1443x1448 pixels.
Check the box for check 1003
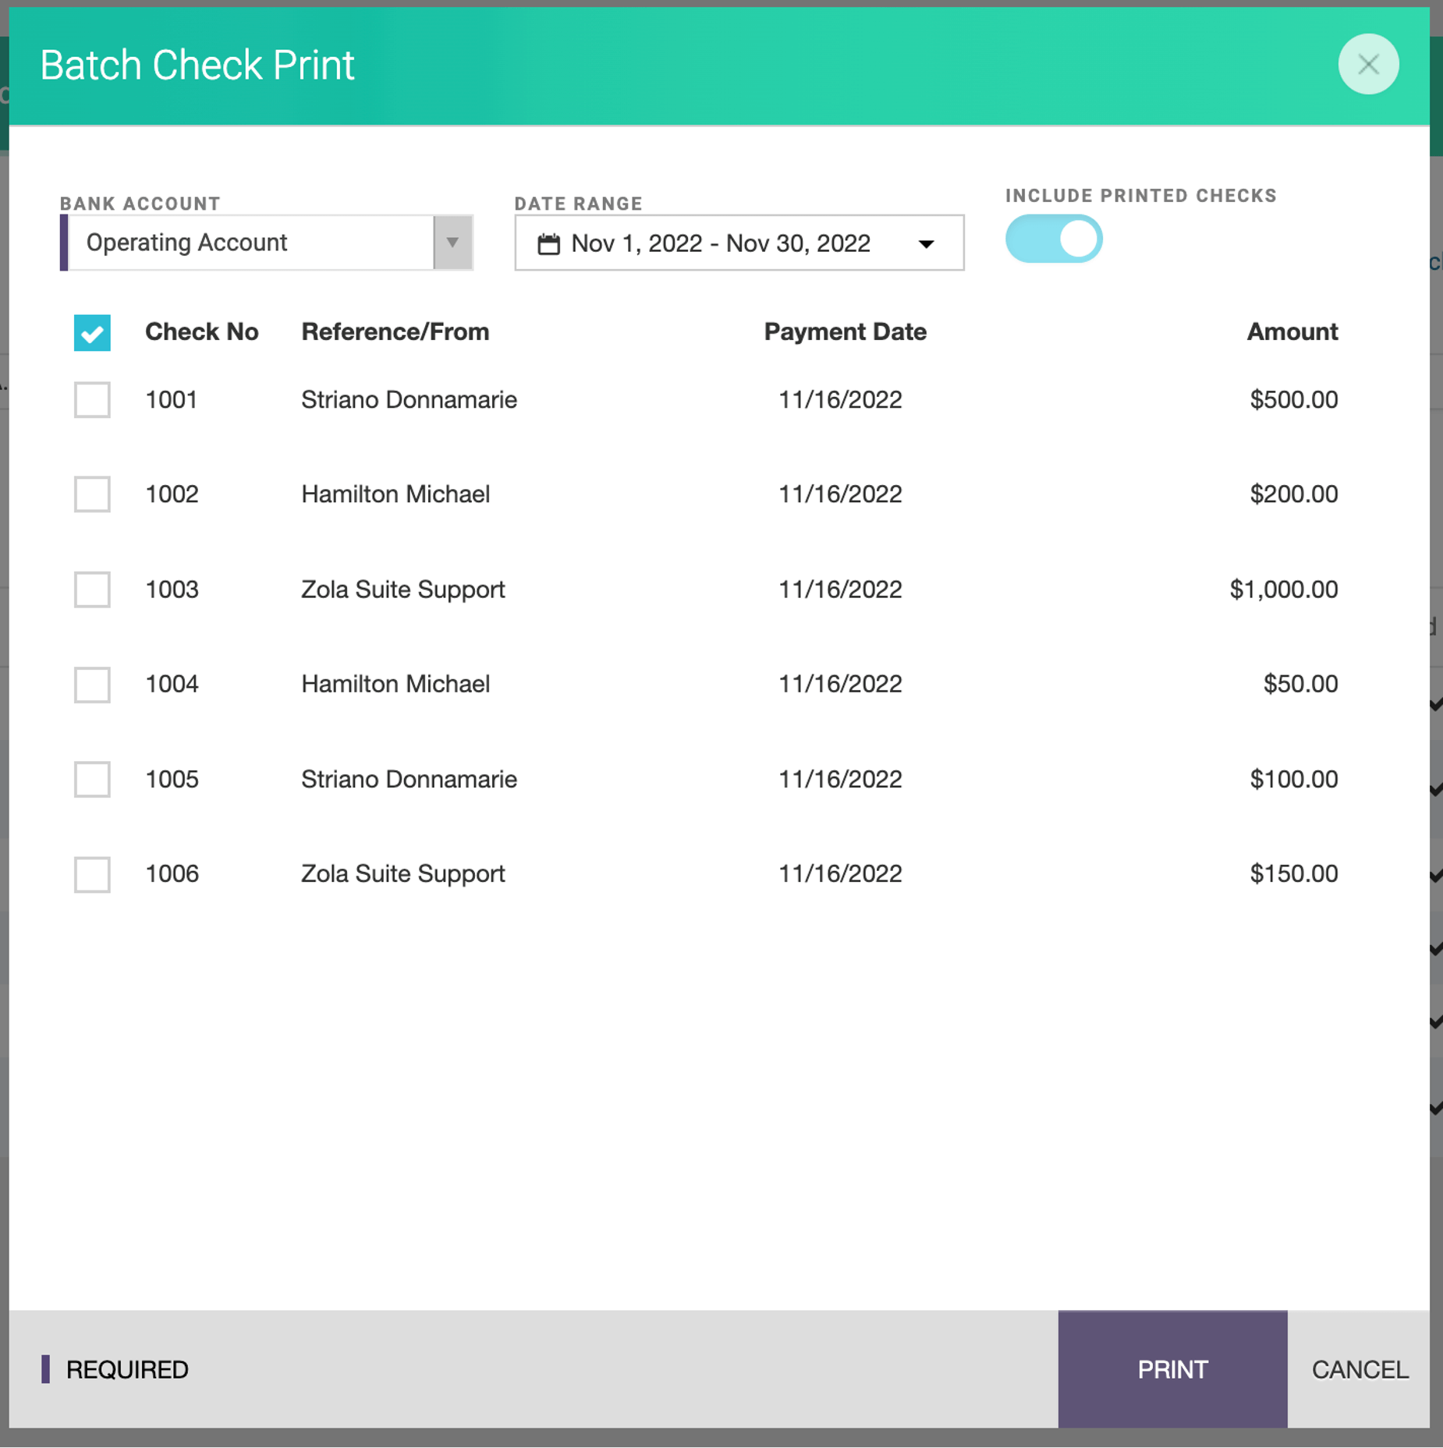pyautogui.click(x=92, y=589)
